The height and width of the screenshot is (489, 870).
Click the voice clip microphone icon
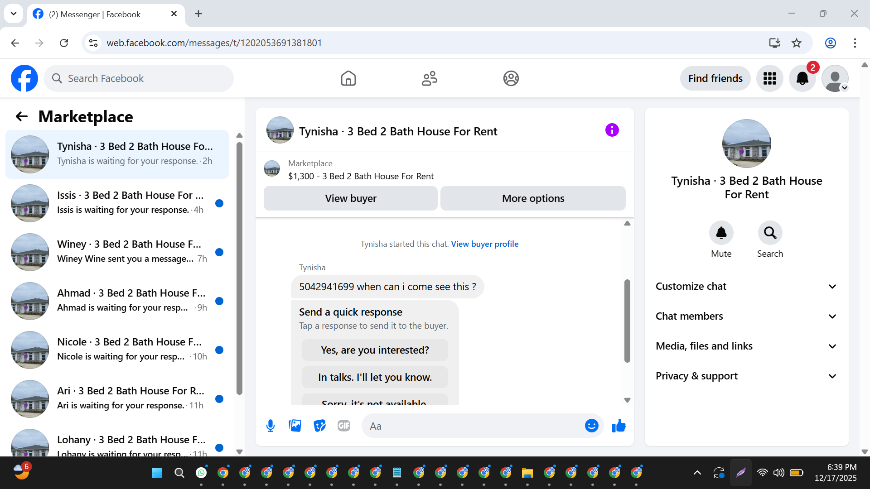pos(271,426)
